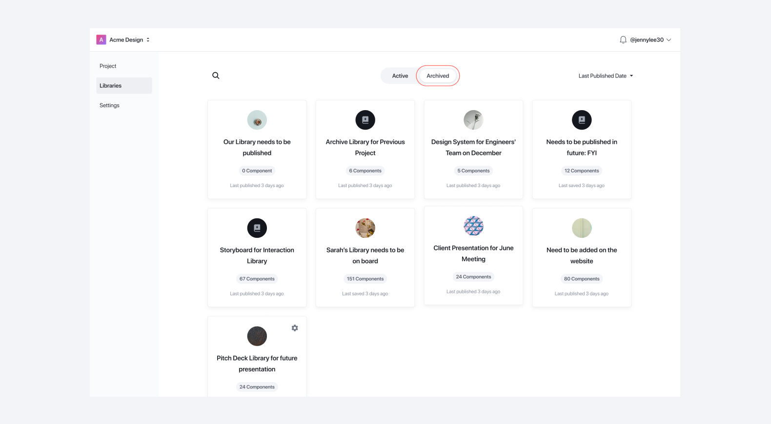Click Last saved text on 12 Components card
The image size is (771, 424).
coord(582,186)
